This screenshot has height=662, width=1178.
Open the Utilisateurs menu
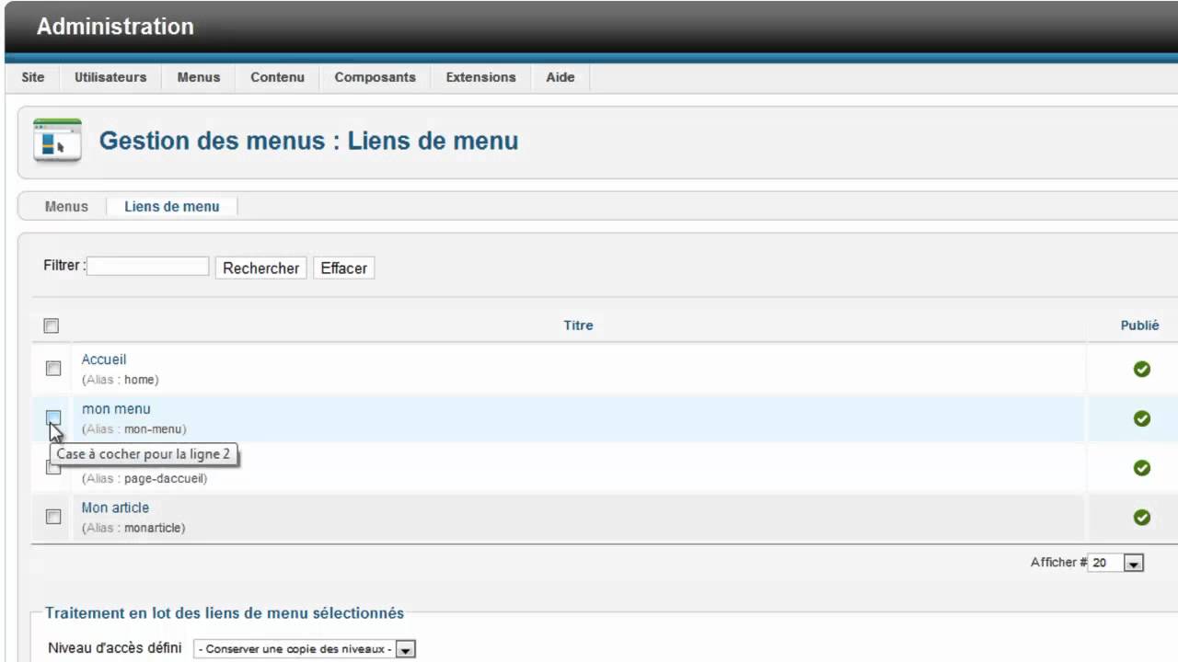click(110, 77)
